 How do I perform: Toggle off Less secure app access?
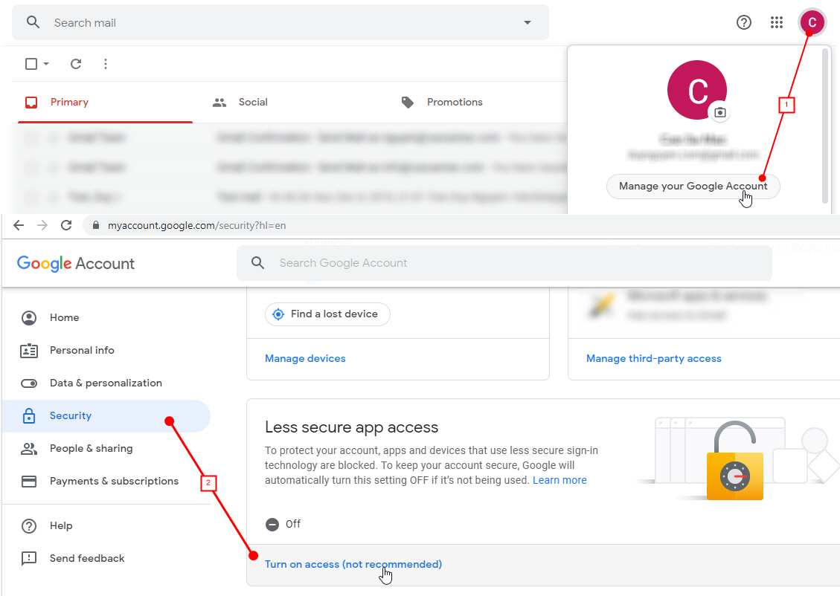coord(272,524)
